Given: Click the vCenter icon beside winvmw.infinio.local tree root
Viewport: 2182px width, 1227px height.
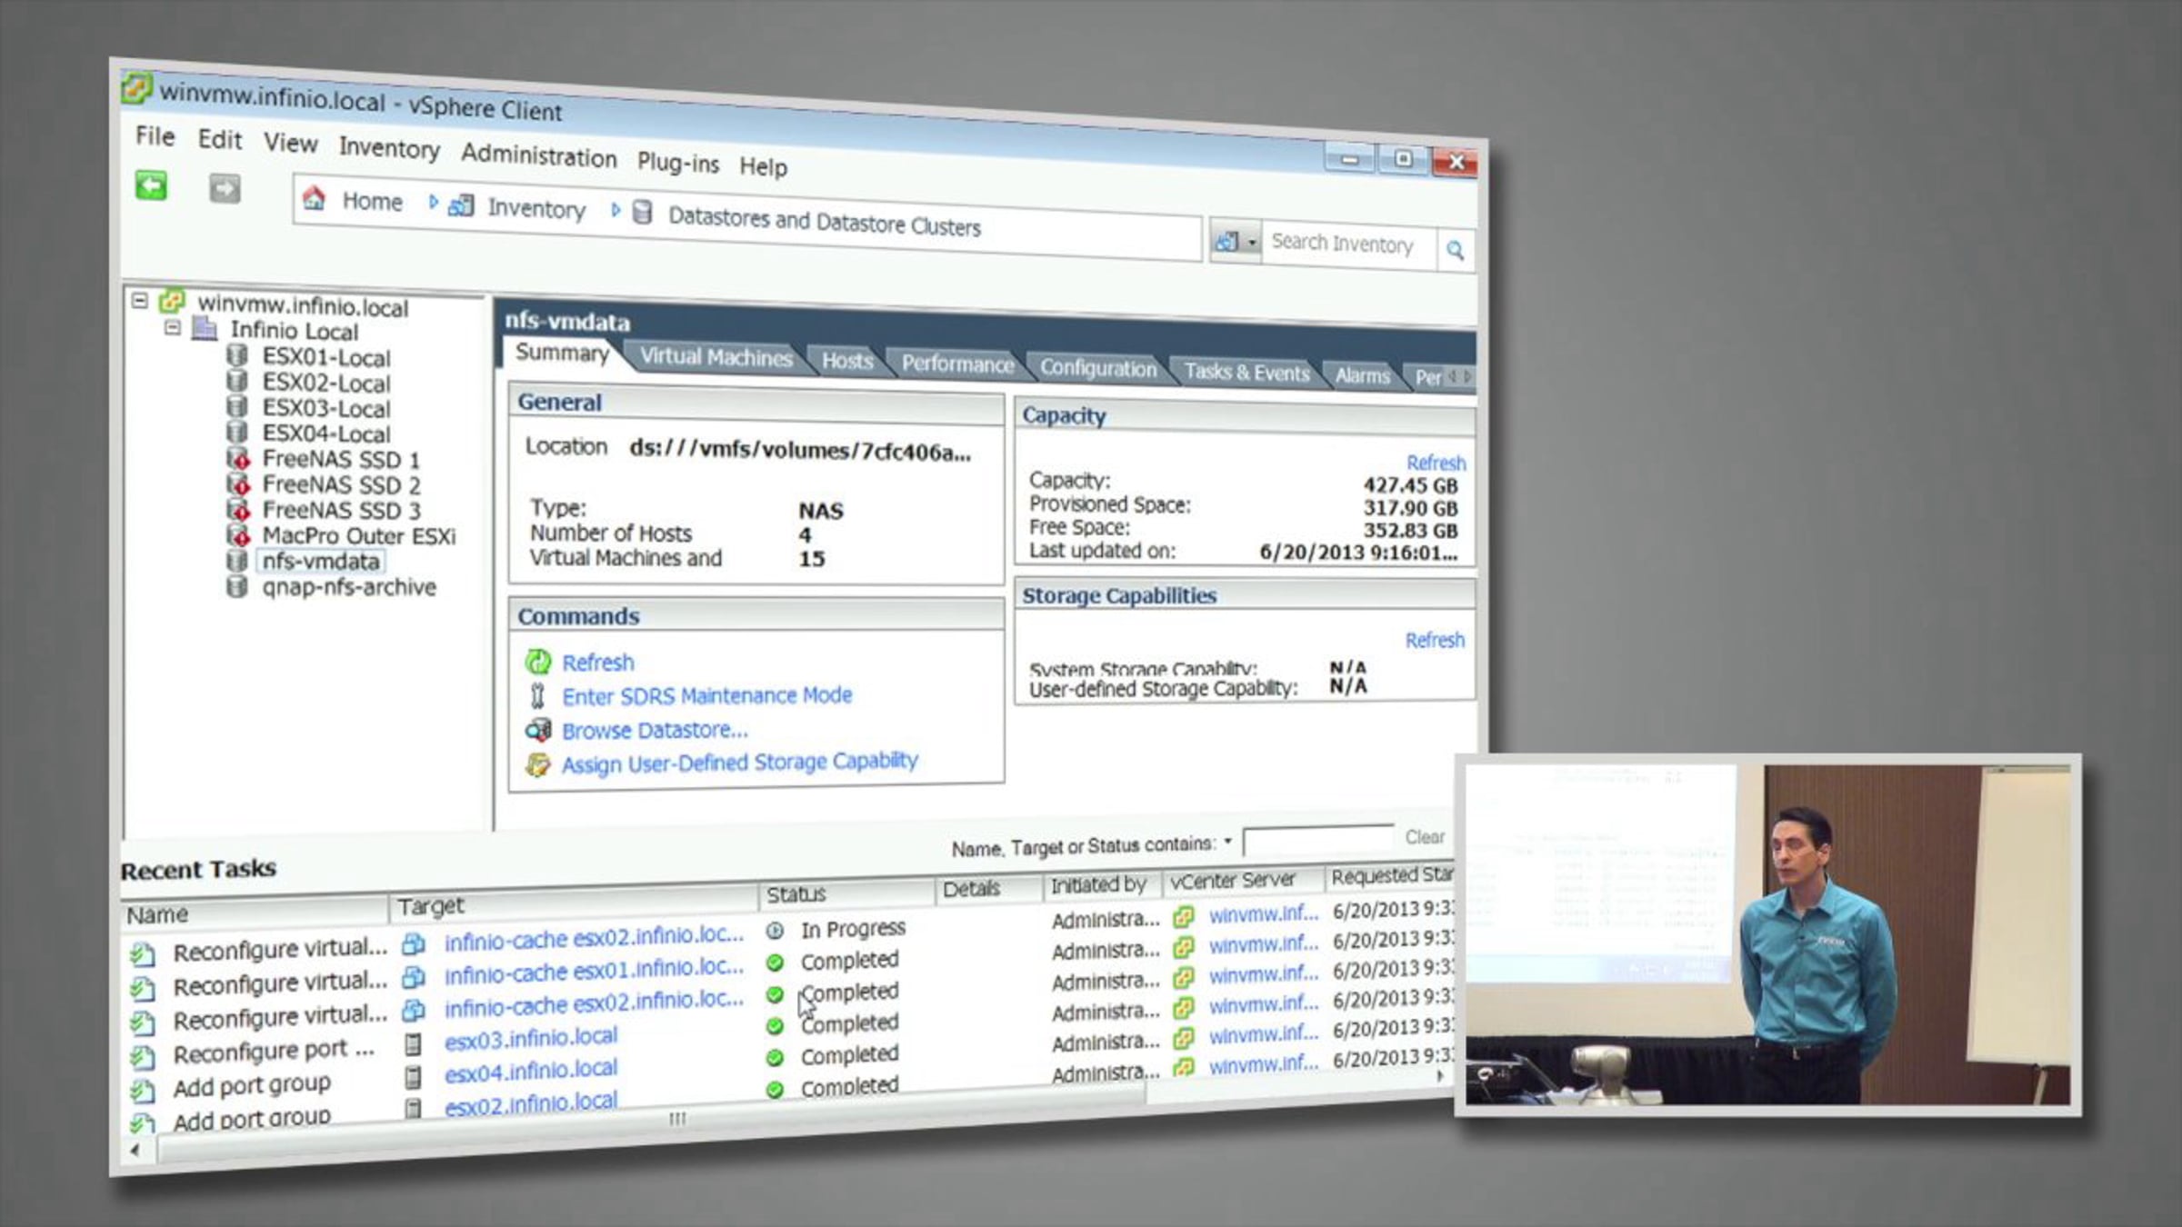Looking at the screenshot, I should [172, 301].
